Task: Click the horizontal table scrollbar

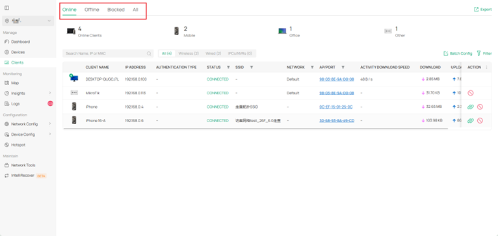Action: coord(256,129)
